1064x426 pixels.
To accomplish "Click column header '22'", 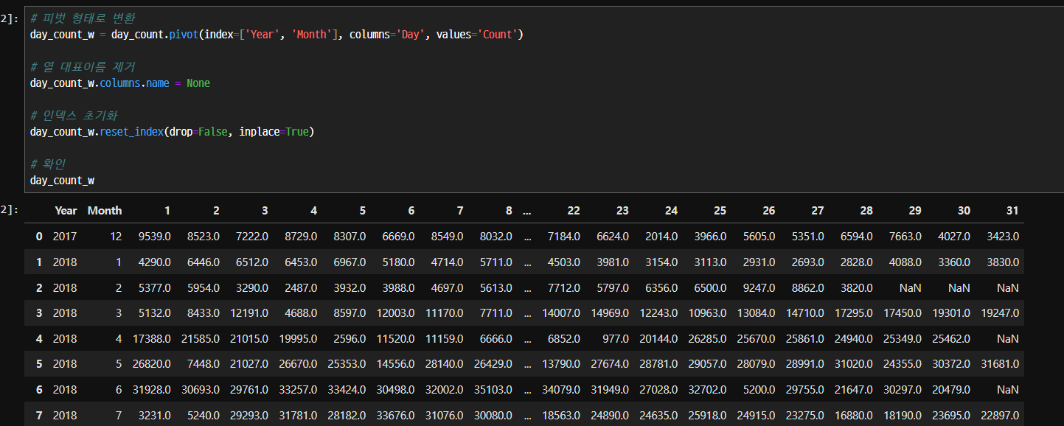I will click(x=574, y=211).
